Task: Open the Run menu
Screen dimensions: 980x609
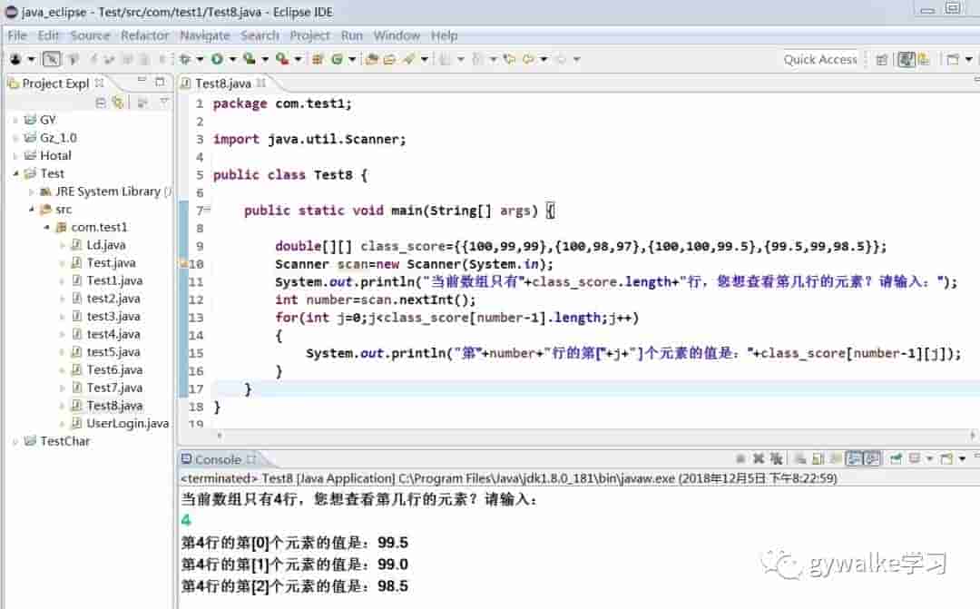Action: pos(351,35)
